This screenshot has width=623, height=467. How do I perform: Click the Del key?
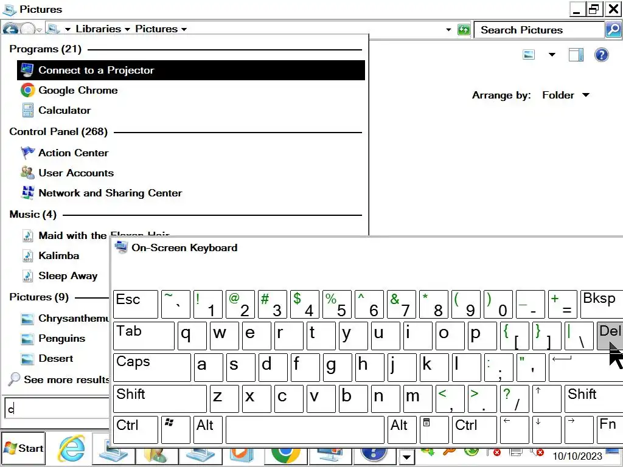pos(610,336)
